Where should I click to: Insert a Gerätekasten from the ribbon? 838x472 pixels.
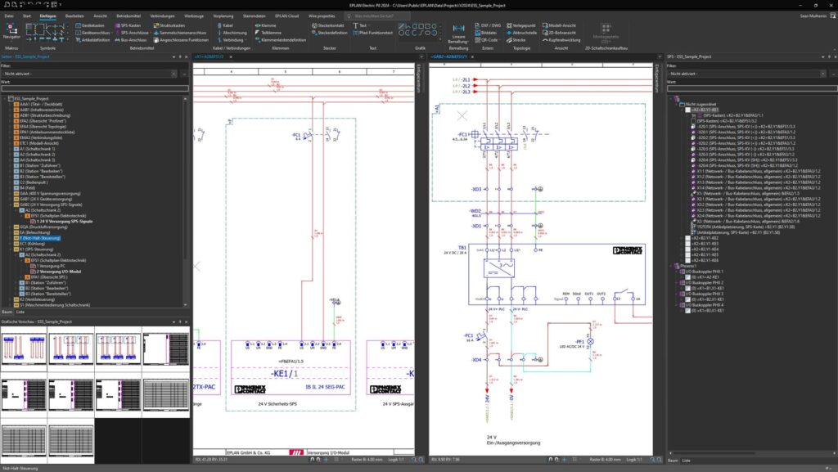[x=95, y=25]
